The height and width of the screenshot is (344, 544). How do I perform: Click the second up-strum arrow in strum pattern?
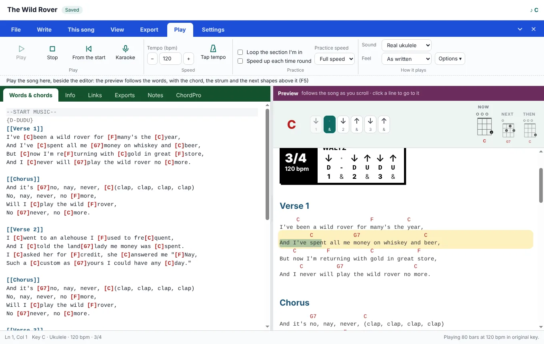pyautogui.click(x=384, y=124)
